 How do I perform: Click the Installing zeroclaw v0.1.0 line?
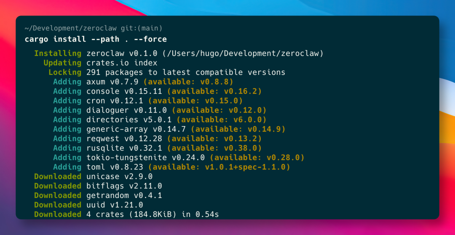pyautogui.click(x=179, y=53)
